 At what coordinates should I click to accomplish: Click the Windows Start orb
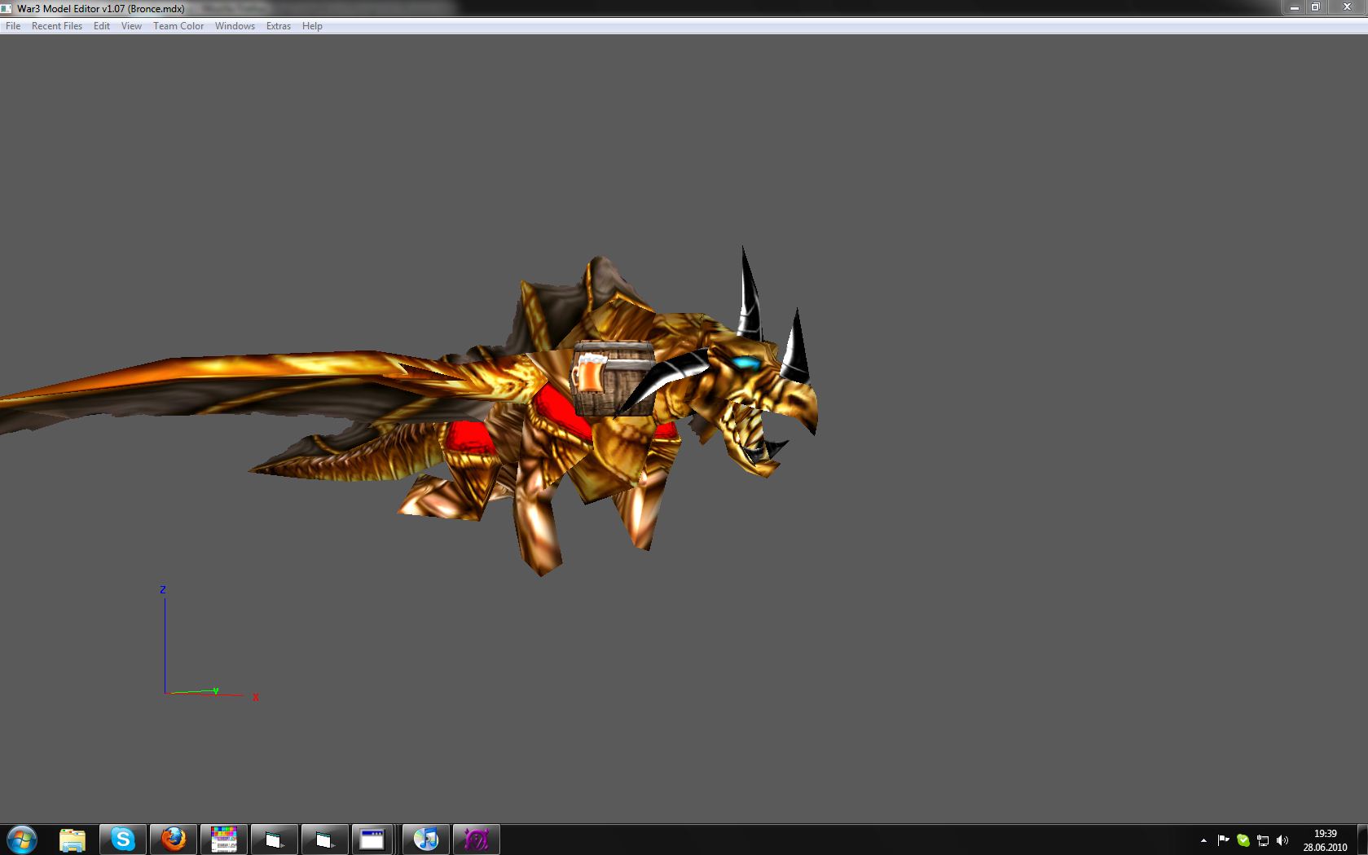coord(22,839)
